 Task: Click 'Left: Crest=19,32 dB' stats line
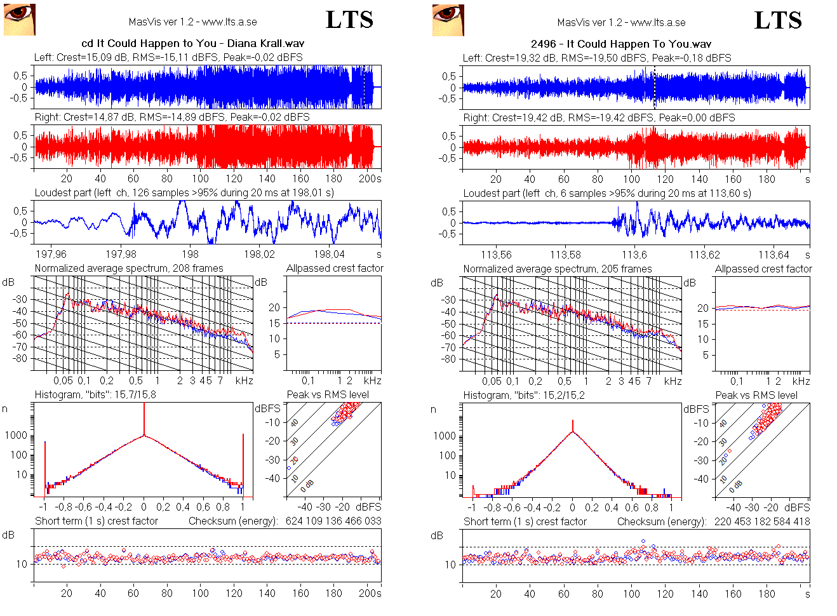(597, 58)
